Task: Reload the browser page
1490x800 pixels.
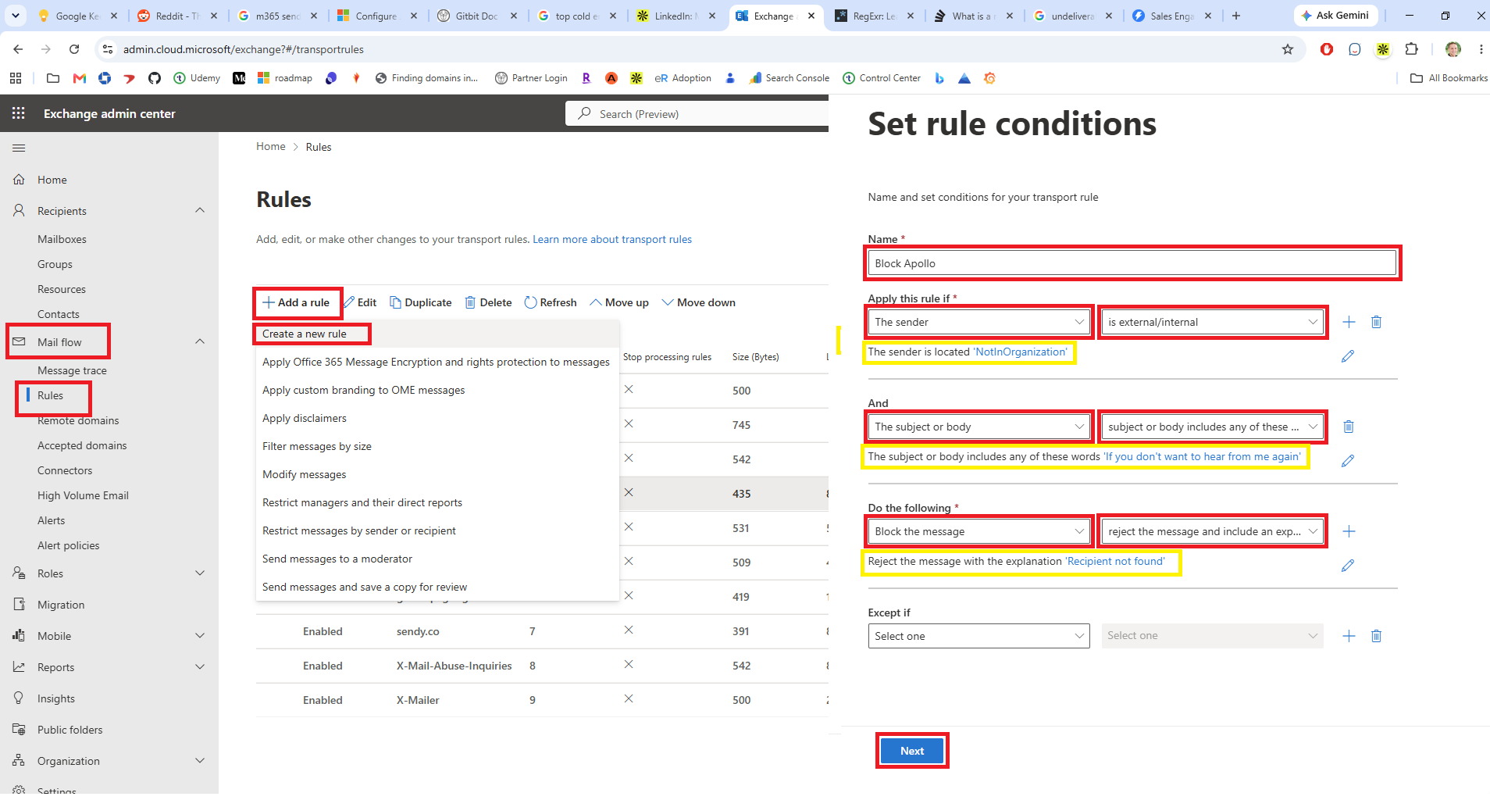Action: pyautogui.click(x=74, y=49)
